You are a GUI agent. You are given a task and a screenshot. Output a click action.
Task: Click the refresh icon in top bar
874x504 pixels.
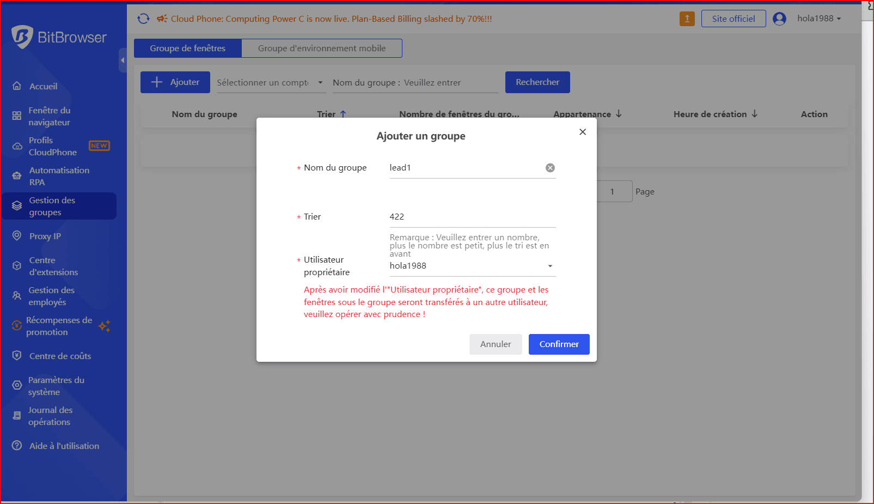(x=143, y=19)
